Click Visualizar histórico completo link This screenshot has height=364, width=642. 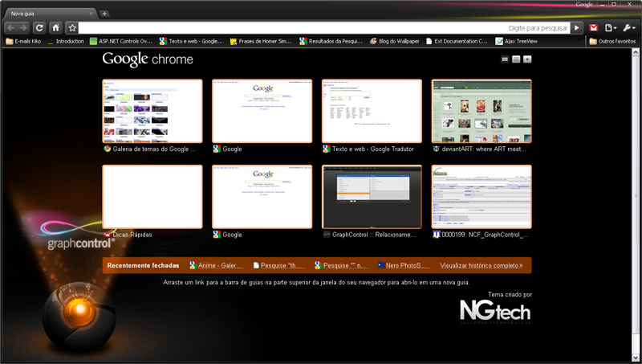[x=481, y=265]
